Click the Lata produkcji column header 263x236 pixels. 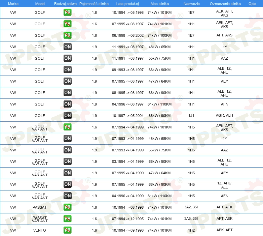pyautogui.click(x=128, y=4)
